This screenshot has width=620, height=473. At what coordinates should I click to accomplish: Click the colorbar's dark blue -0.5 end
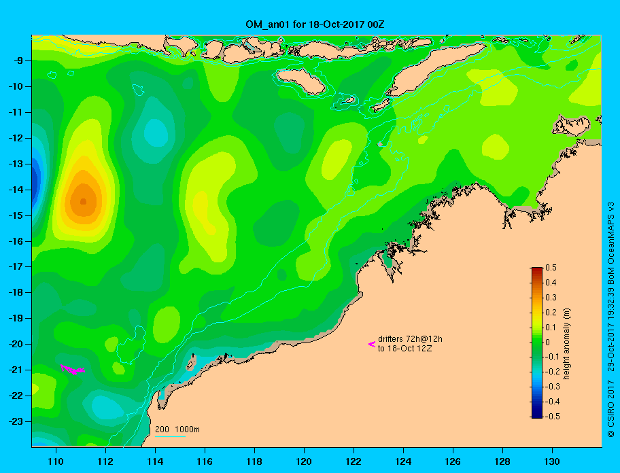pos(537,415)
